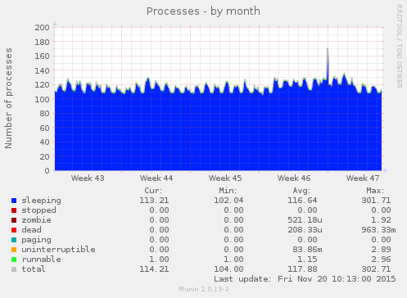Click the 'zombie' legend label
407x298 pixels.
36,220
